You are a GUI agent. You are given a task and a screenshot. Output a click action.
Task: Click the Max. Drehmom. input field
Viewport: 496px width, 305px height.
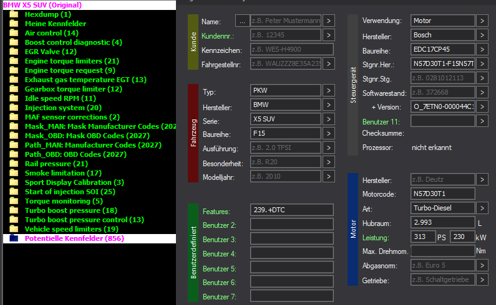tap(443, 251)
